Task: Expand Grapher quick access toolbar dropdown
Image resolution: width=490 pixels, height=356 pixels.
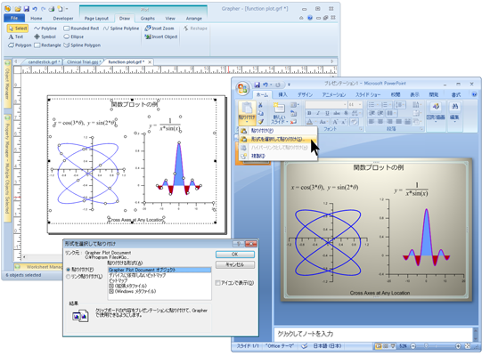Action: click(67, 9)
